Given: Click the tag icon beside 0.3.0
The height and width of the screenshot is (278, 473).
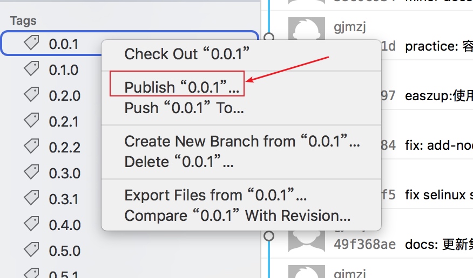Looking at the screenshot, I should [x=32, y=172].
